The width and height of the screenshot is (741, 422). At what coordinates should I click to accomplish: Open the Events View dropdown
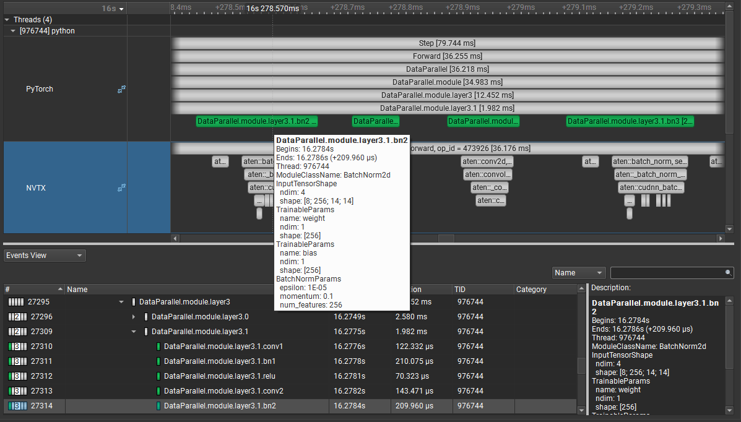click(44, 255)
